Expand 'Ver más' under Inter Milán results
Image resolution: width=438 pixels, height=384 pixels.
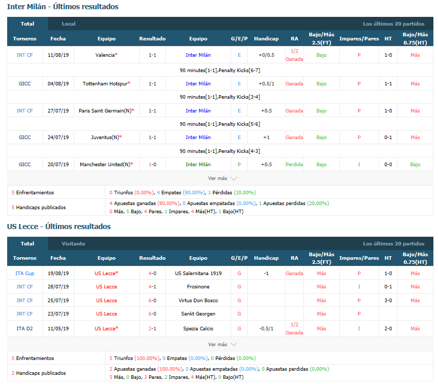coord(223,178)
